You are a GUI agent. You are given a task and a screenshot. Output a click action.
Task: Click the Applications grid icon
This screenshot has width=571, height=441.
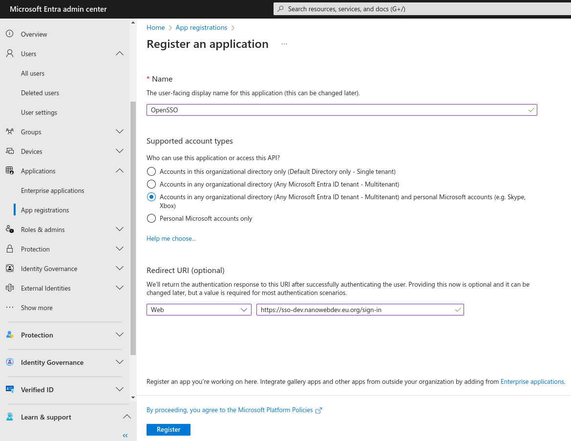click(x=9, y=171)
